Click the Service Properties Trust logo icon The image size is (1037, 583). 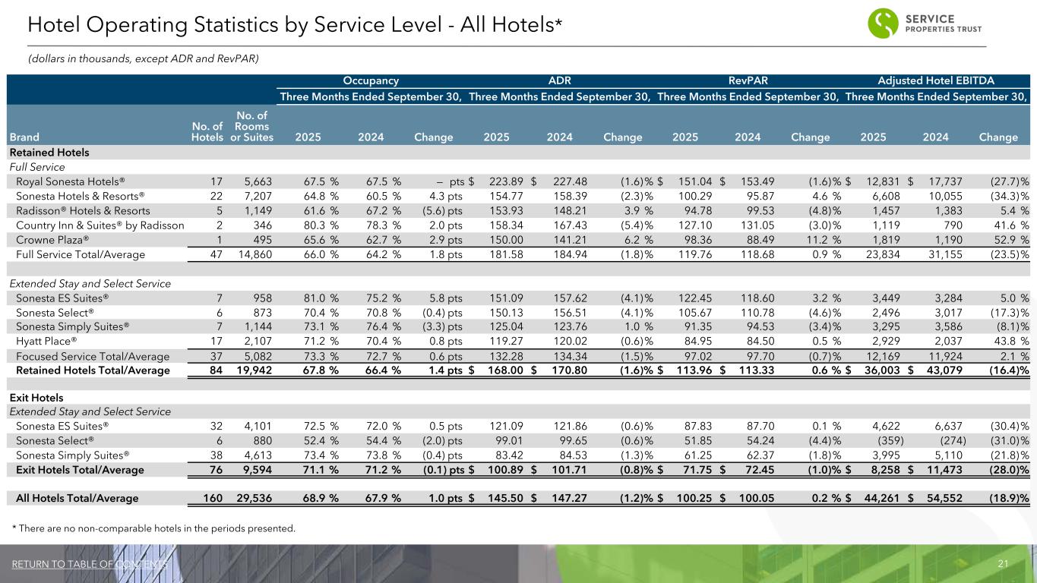click(x=886, y=23)
